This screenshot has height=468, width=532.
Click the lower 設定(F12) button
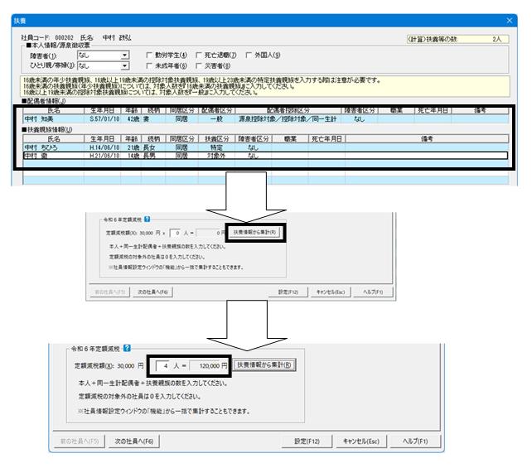tap(307, 441)
